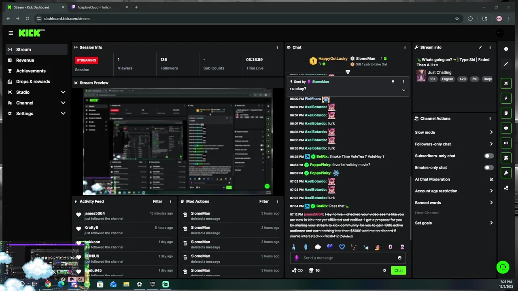Go to Drops & rewards in sidebar

[x=36, y=82]
